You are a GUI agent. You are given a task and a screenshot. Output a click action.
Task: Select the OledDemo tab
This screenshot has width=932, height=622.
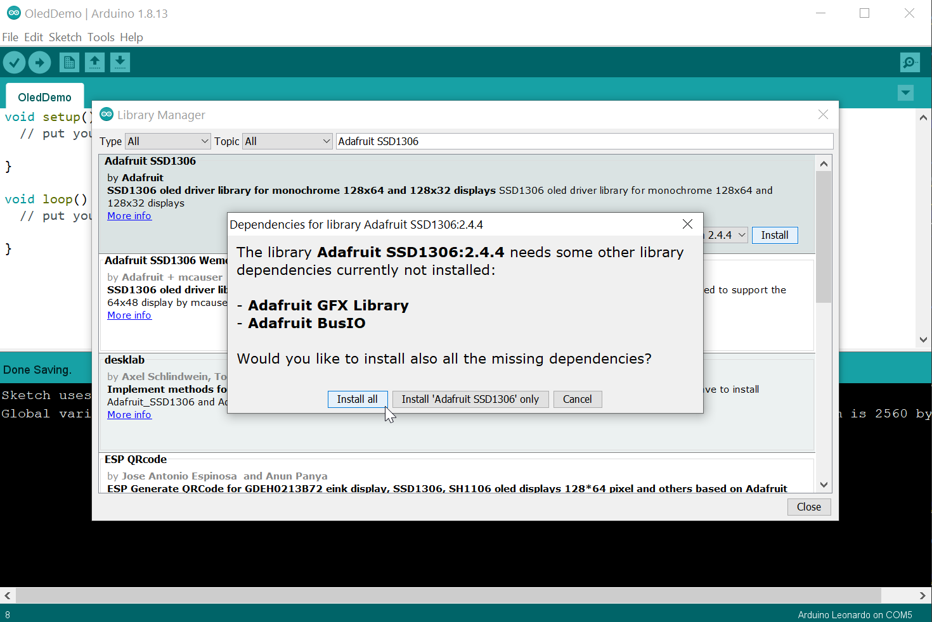(x=44, y=96)
